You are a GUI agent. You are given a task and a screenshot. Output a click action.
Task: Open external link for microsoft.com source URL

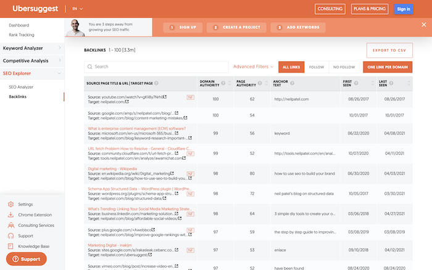tap(177, 133)
